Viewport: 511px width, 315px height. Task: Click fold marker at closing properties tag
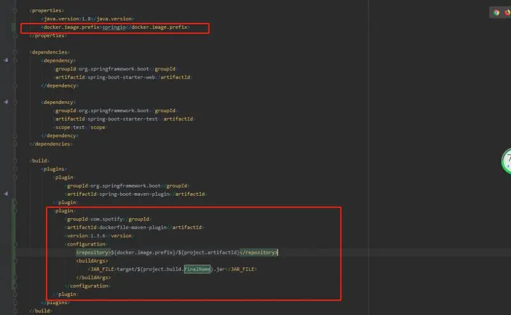click(15, 36)
